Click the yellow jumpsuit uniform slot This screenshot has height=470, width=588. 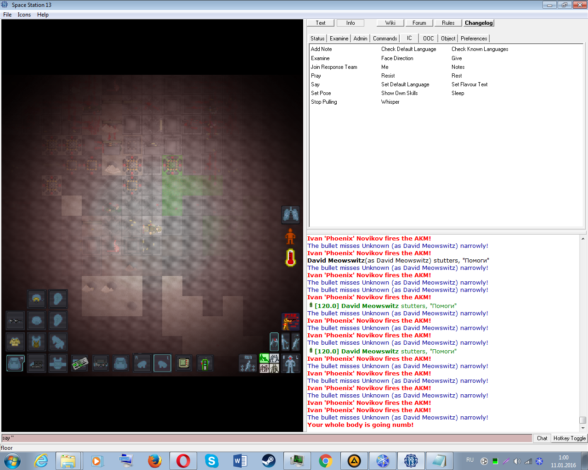(x=15, y=342)
